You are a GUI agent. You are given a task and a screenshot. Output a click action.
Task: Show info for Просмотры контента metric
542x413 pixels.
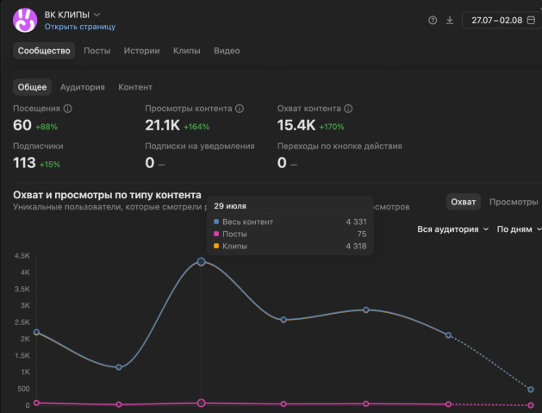240,109
